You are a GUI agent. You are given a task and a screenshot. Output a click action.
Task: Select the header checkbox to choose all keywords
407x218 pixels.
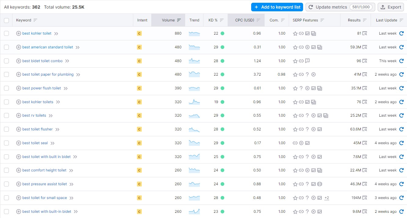click(6, 20)
